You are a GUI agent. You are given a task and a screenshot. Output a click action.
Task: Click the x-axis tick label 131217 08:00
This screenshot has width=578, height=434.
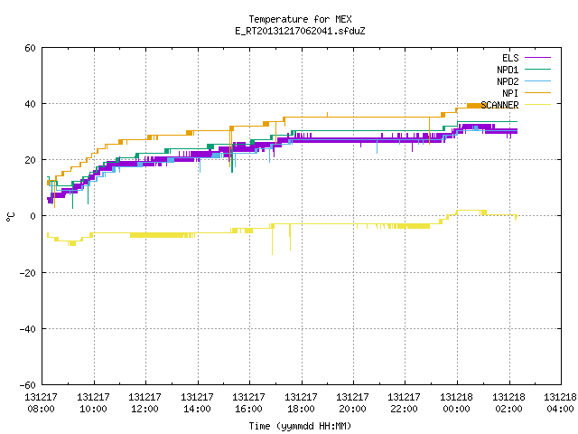click(42, 403)
